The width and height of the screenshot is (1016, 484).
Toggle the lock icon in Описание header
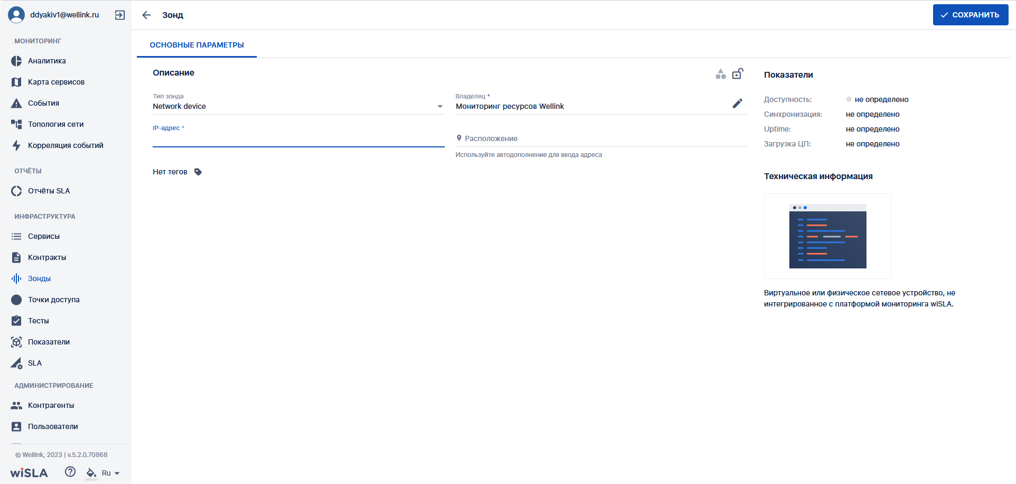point(738,73)
